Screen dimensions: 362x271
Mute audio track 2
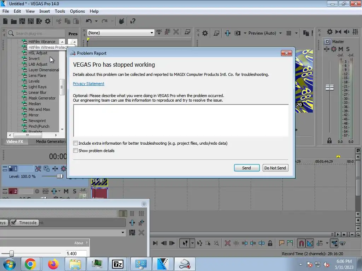[66, 191]
